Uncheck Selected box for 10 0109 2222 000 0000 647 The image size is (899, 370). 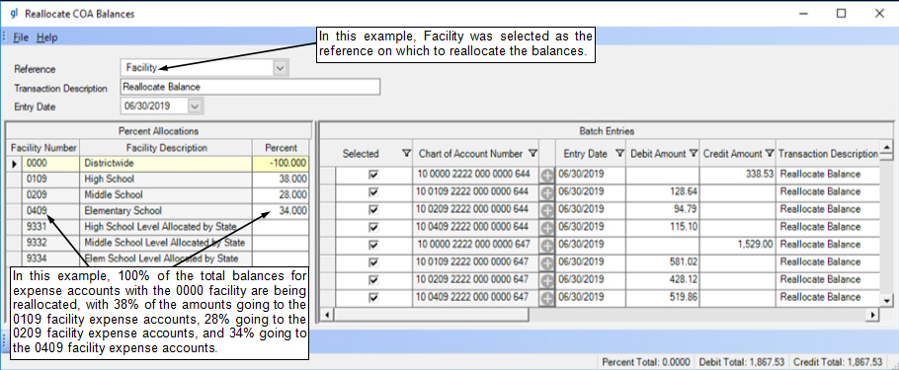(x=374, y=263)
